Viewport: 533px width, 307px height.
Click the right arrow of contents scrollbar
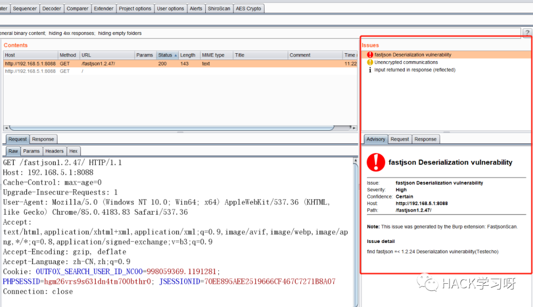tap(354, 128)
